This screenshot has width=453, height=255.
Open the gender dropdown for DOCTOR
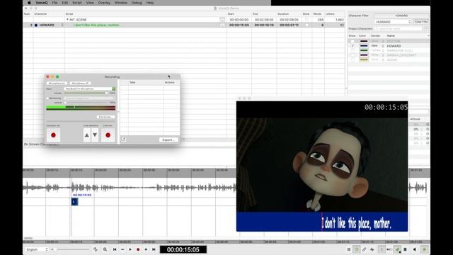377,41
